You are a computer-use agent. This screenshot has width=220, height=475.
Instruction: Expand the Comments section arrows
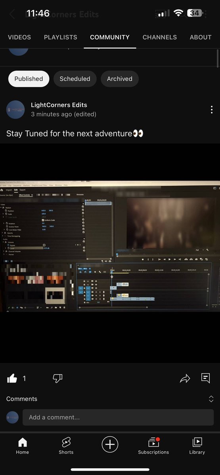coord(211,399)
